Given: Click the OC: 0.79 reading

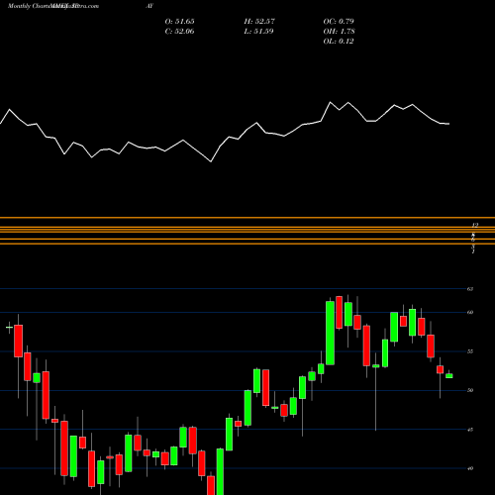Looking at the screenshot, I should pyautogui.click(x=339, y=21).
